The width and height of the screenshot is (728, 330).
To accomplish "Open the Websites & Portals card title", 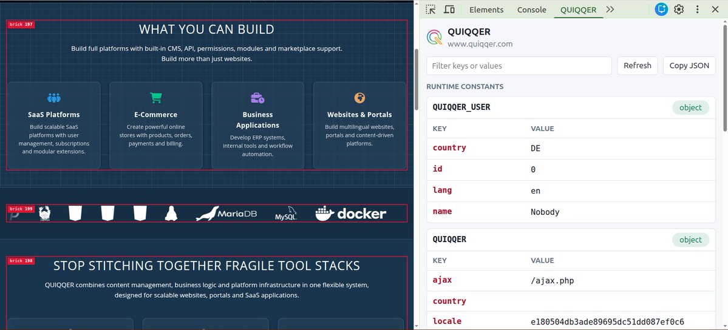I will pos(359,115).
